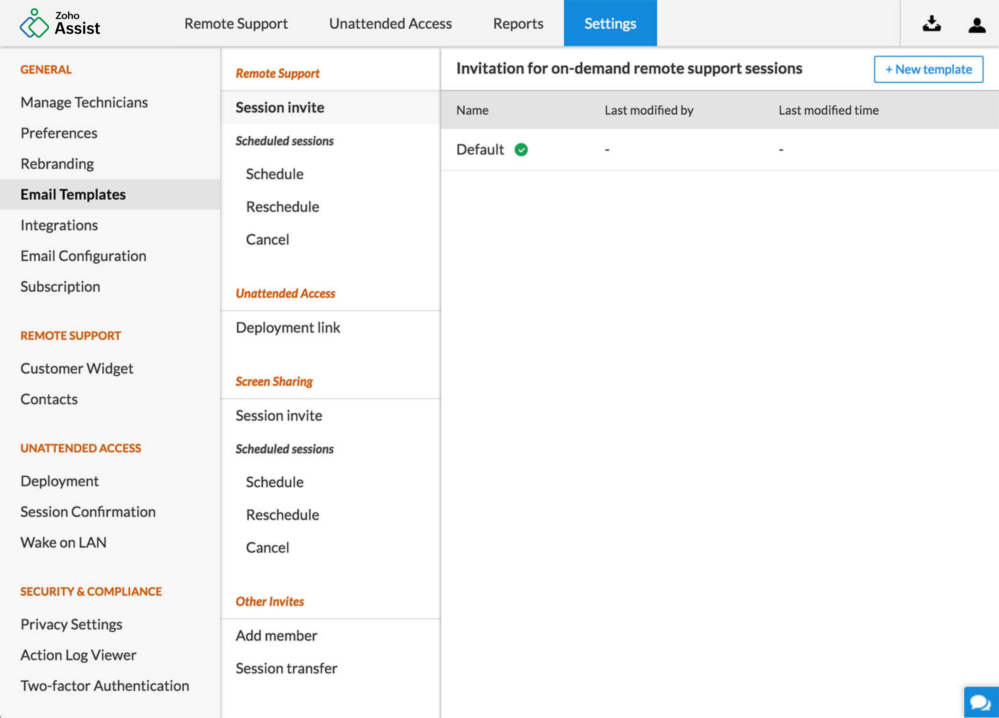Image resolution: width=999 pixels, height=718 pixels.
Task: Open Reschedule under Remote Support scheduled sessions
Action: 282,207
